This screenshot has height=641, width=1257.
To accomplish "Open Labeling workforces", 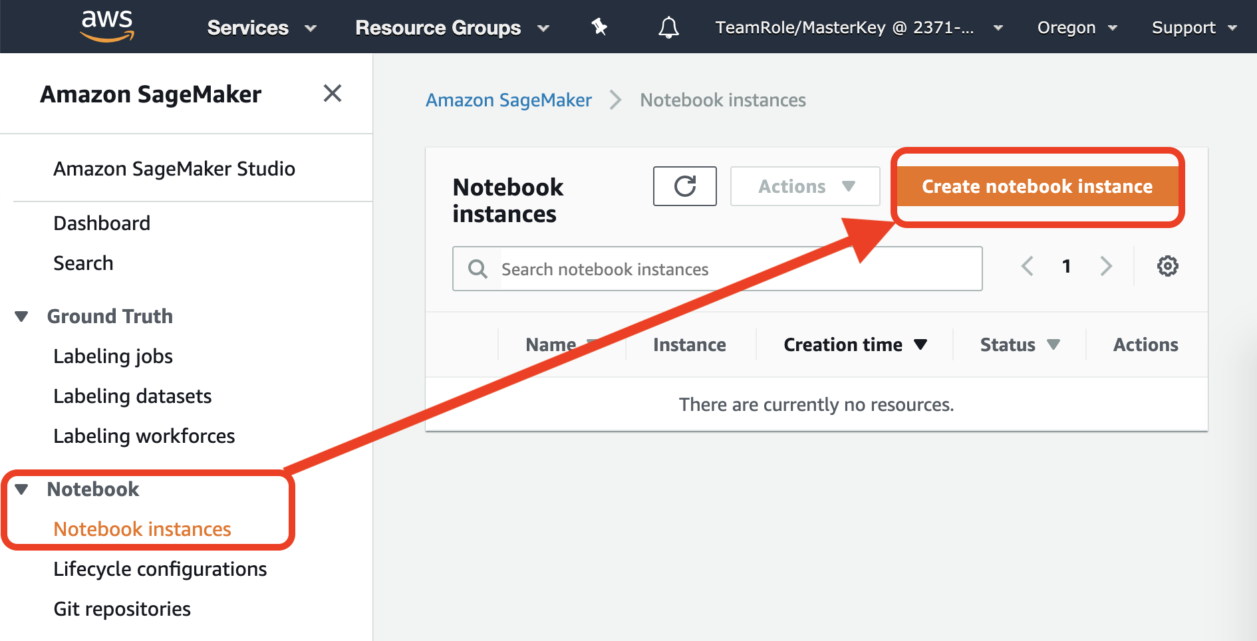I will tap(144, 436).
